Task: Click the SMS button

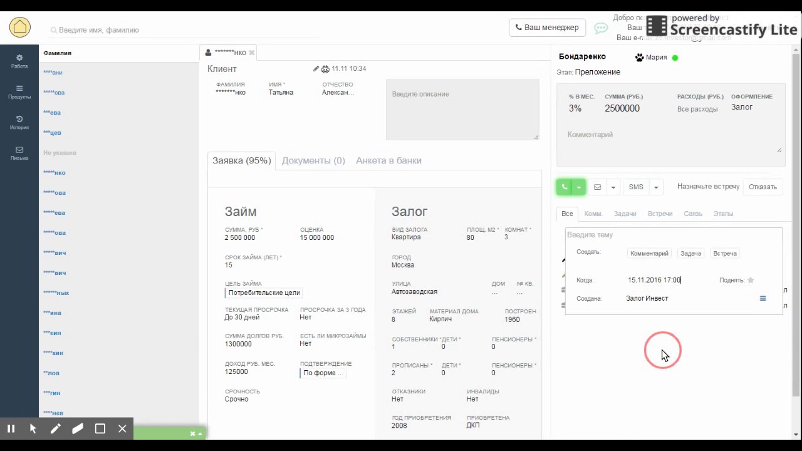Action: 636,187
